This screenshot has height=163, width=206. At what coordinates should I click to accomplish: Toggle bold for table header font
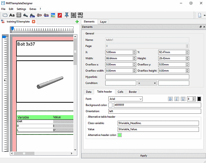point(170,99)
